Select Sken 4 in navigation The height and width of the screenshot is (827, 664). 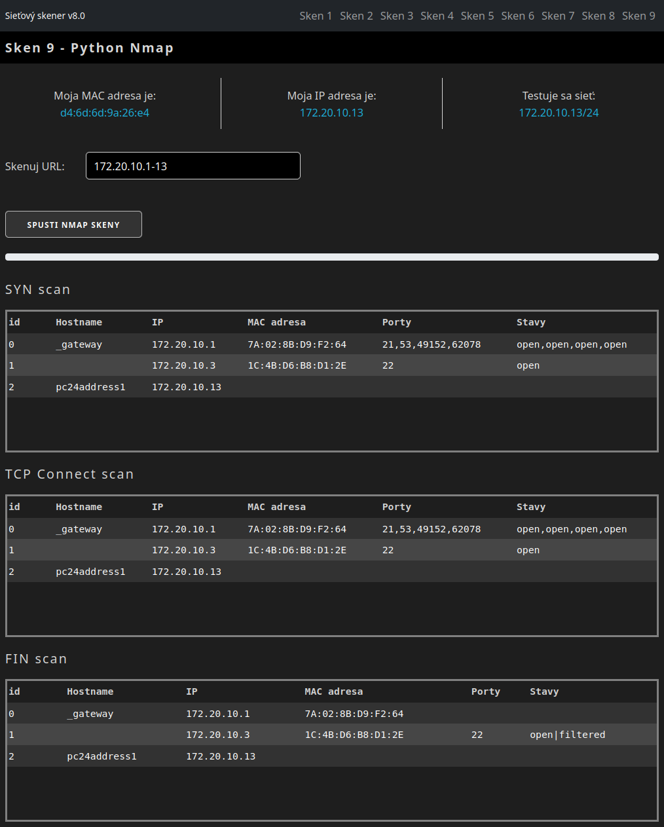(x=437, y=16)
